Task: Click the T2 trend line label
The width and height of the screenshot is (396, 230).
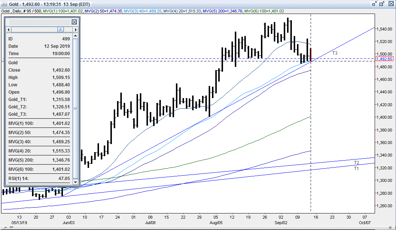Action: (x=356, y=163)
